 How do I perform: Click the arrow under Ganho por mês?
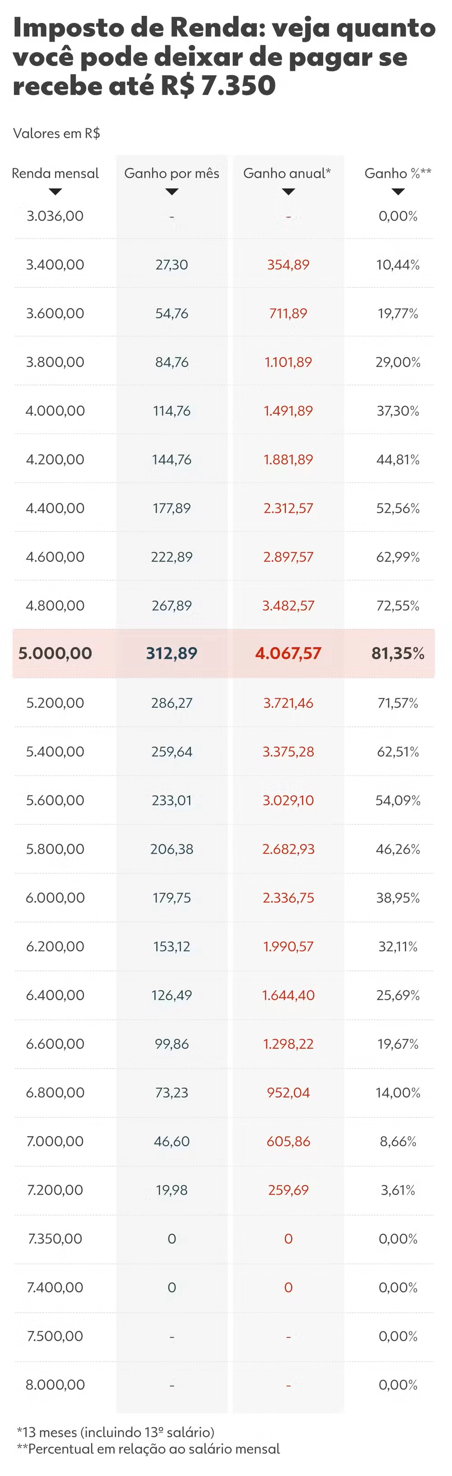pyautogui.click(x=172, y=192)
